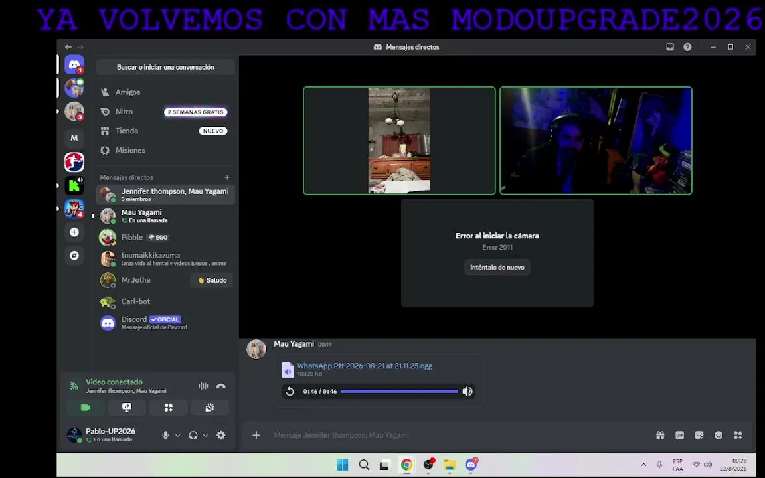
Task: Deafen with the headphones icon
Action: [x=193, y=435]
